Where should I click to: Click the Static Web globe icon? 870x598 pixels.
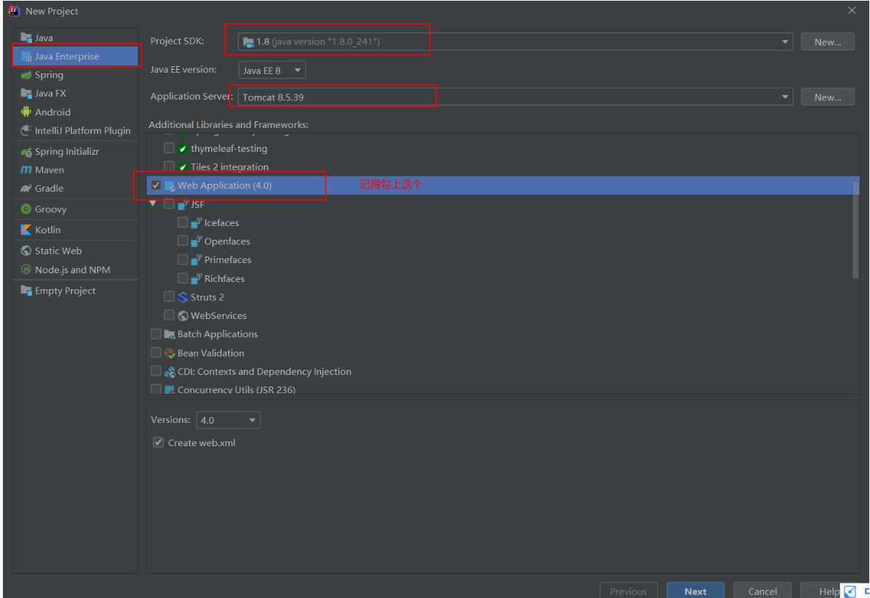pyautogui.click(x=26, y=251)
